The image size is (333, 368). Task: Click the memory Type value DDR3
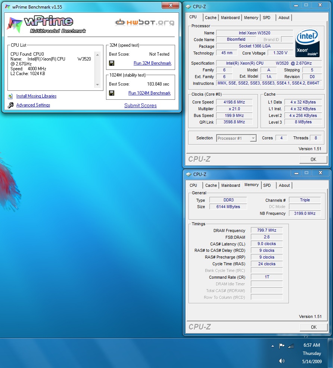[228, 200]
